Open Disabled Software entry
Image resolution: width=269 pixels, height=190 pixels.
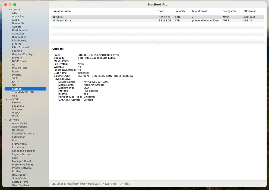click(x=23, y=134)
